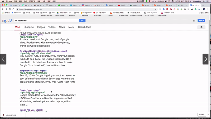
Task: Click the https://elgoog.im/zergrush/ URL link
Action: click(x=33, y=73)
